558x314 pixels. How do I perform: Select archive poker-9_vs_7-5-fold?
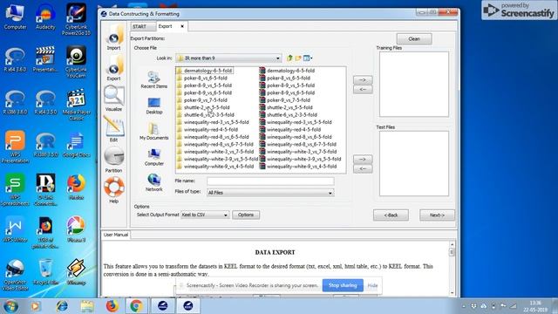pos(285,100)
